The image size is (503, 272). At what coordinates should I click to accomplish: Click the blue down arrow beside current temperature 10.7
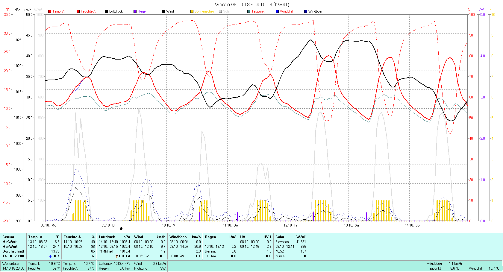tap(50, 256)
